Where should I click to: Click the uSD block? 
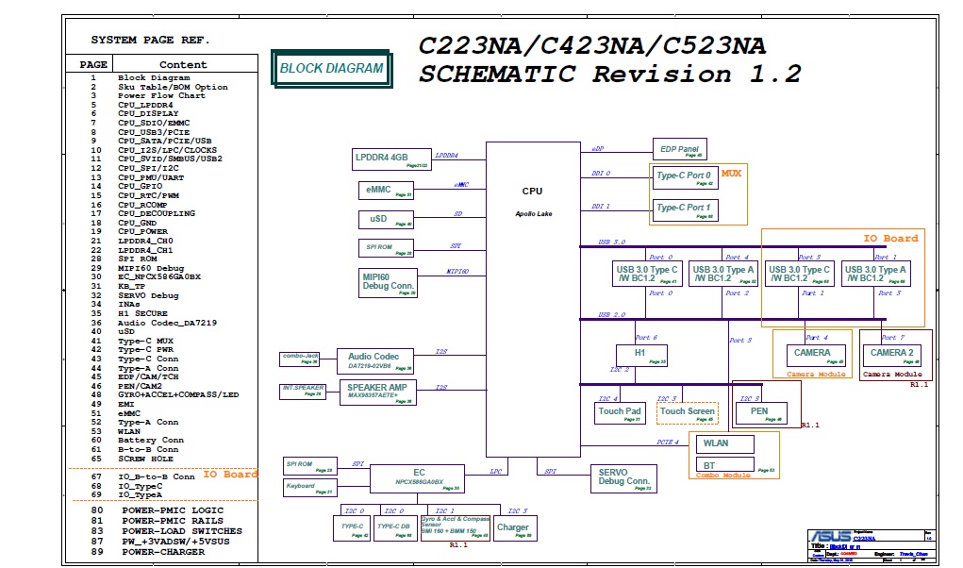coord(386,219)
